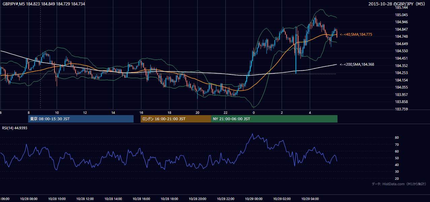Click price level 185.045 on the axis
The height and width of the screenshot is (202, 430).
[x=401, y=15]
